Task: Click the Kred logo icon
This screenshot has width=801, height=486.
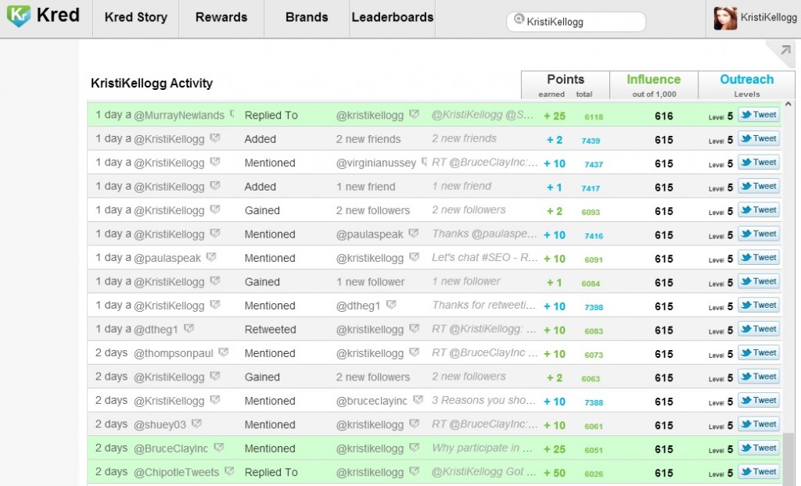Action: point(19,16)
